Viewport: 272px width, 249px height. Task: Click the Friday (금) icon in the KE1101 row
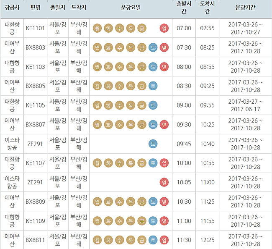point(142,28)
